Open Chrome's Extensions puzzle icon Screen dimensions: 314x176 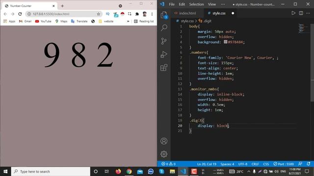(x=137, y=14)
